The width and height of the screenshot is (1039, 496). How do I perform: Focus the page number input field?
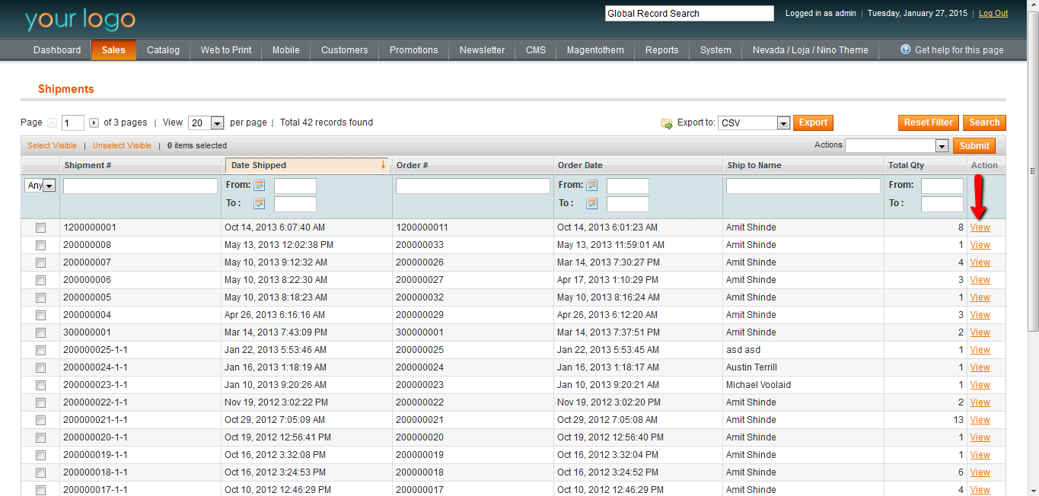point(73,123)
